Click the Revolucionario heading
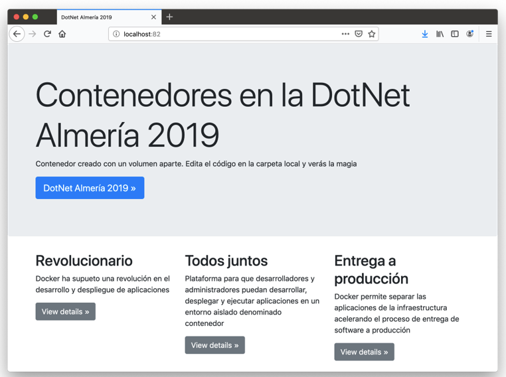 point(84,261)
